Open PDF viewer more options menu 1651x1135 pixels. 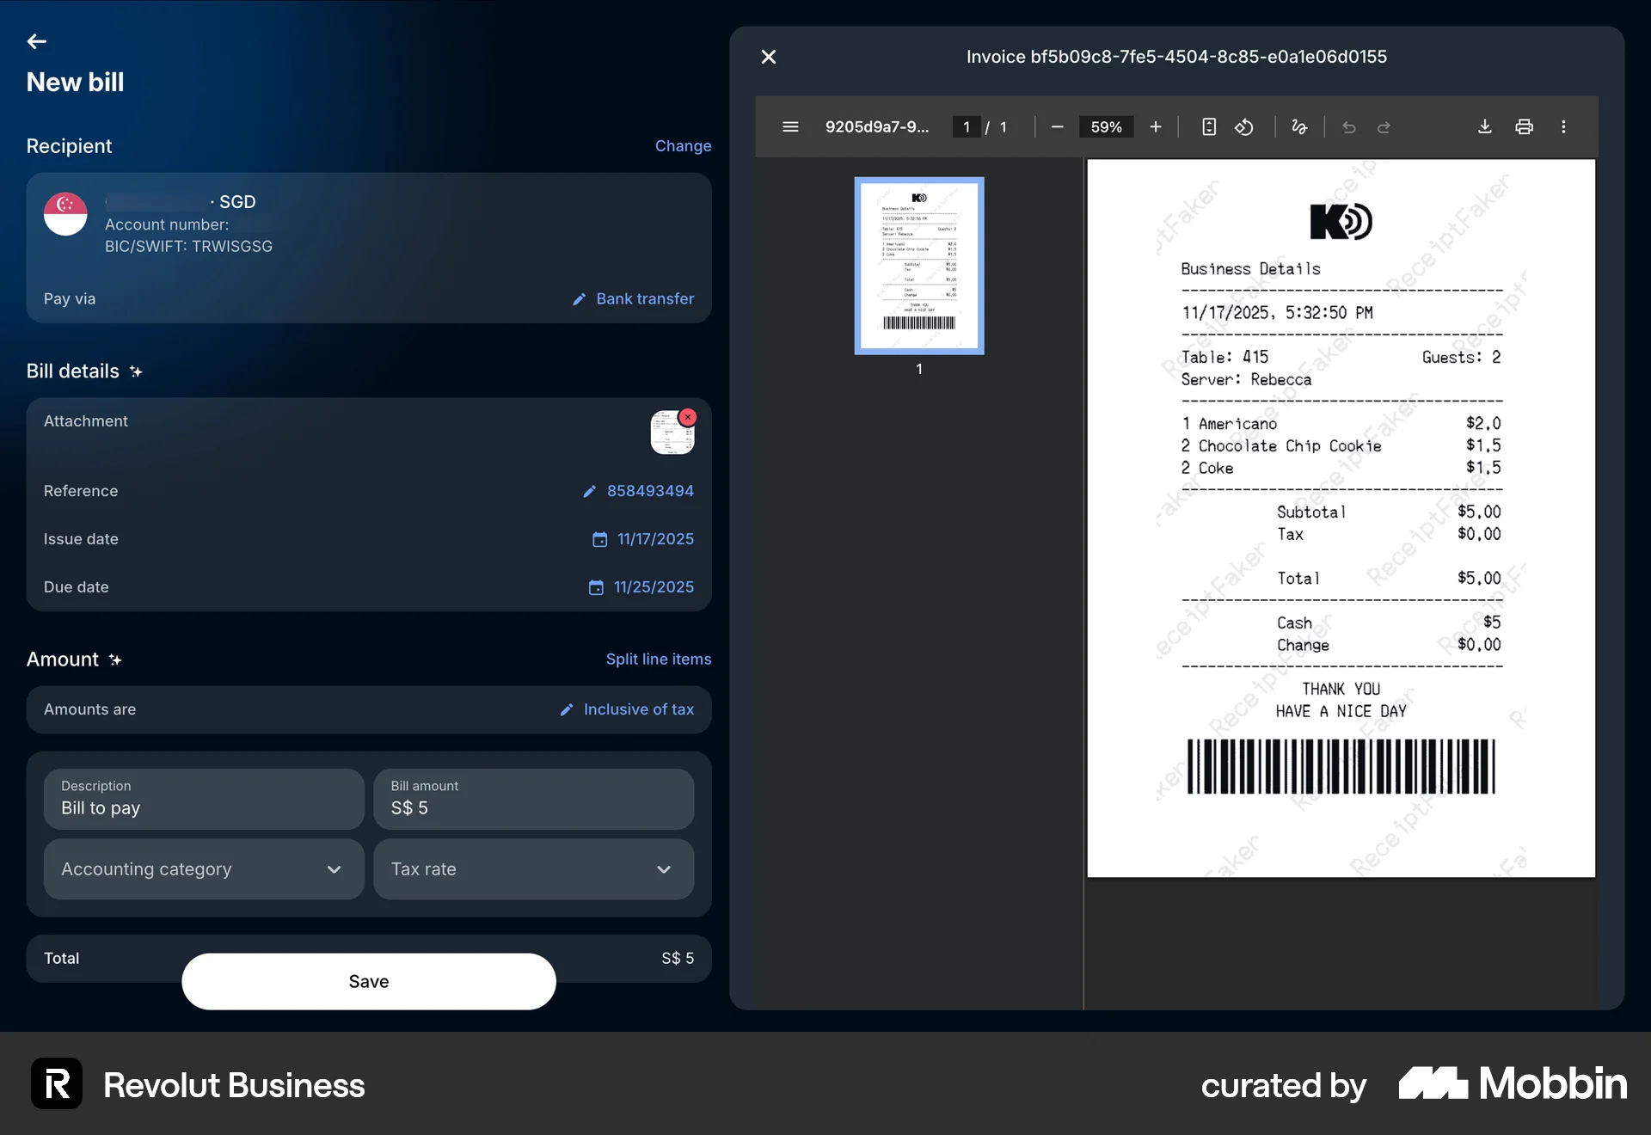coord(1563,127)
